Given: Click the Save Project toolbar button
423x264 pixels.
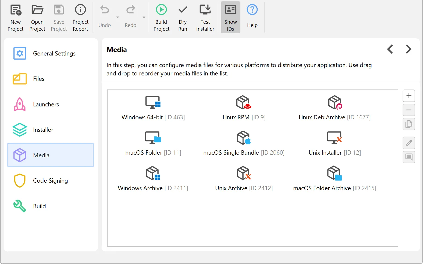Looking at the screenshot, I should point(59,18).
